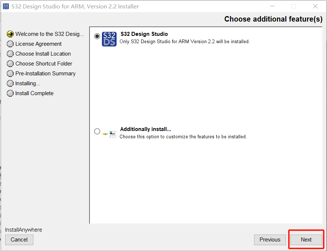The image size is (327, 251).
Task: Click the S32 DS blue logo icon
Action: point(109,39)
